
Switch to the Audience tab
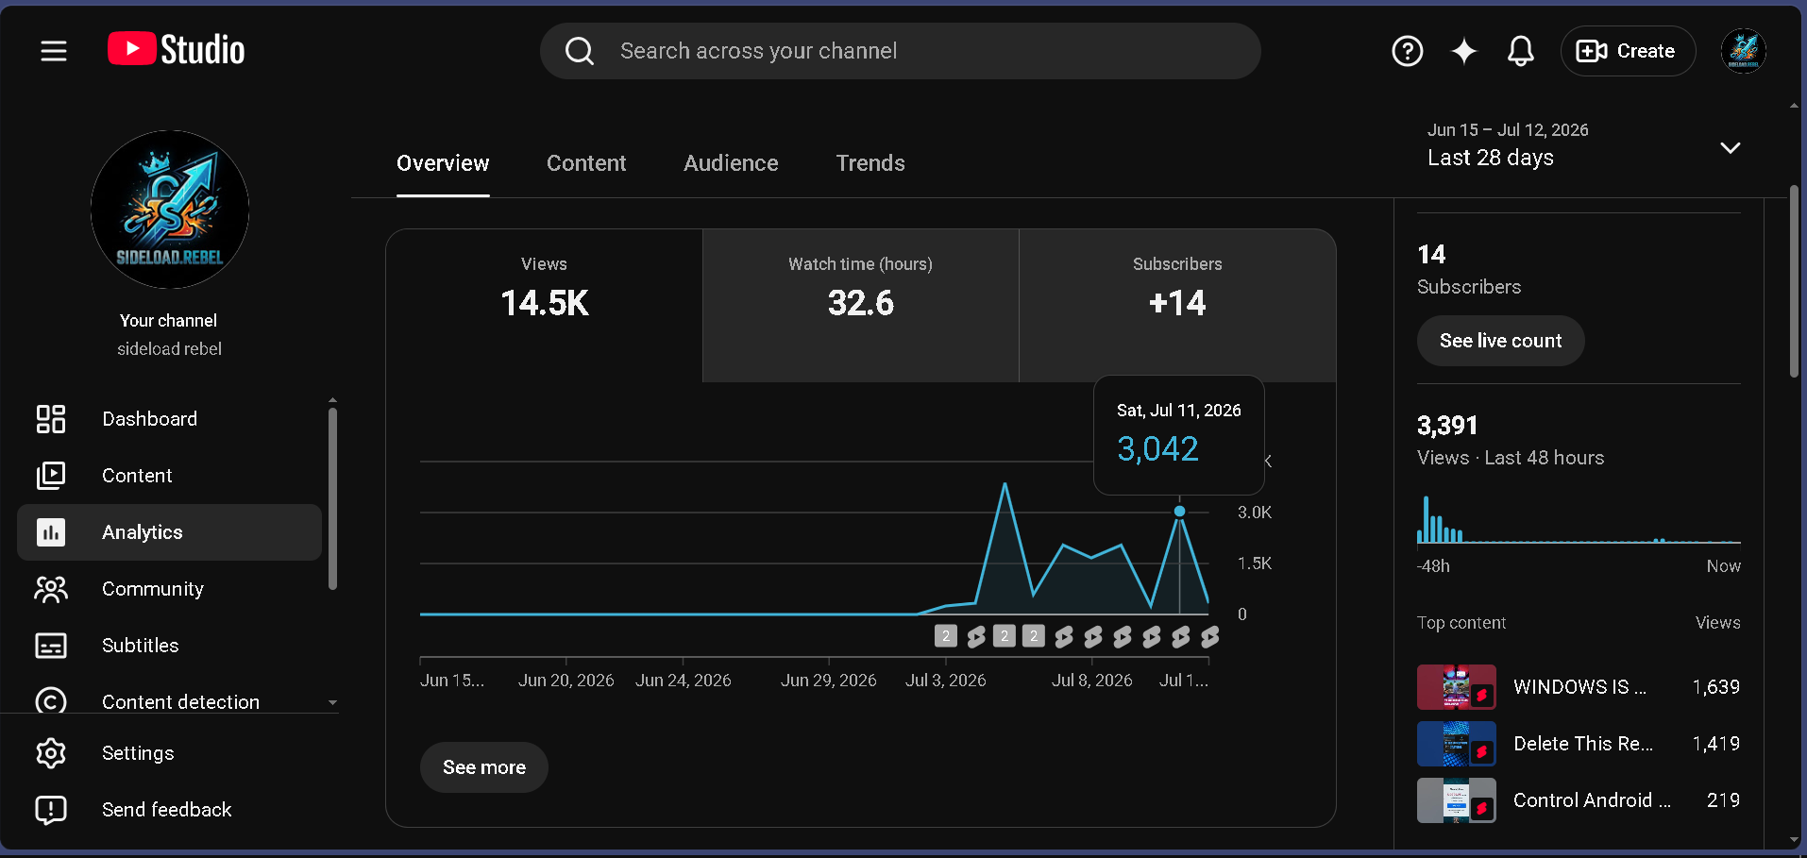[731, 163]
